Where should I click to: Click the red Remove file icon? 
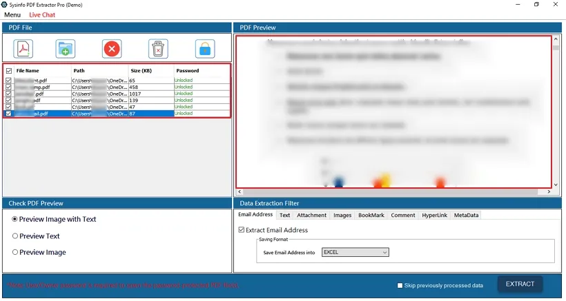pyautogui.click(x=112, y=49)
